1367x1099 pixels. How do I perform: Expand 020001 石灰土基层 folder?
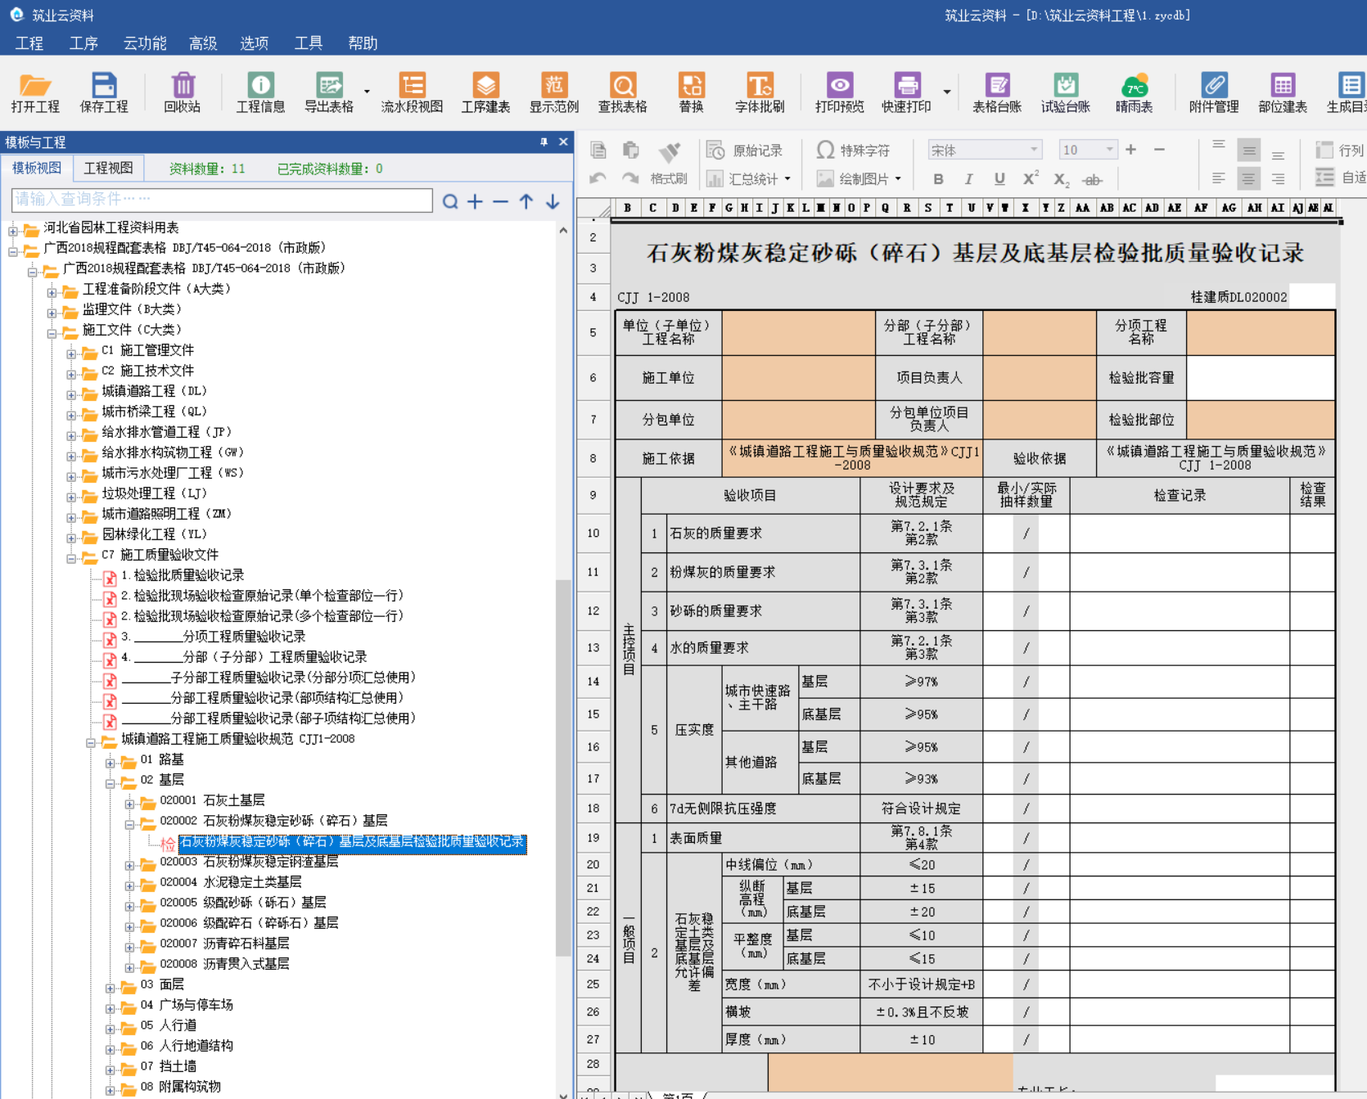(x=129, y=803)
